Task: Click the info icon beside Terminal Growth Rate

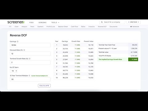Action: coord(30,59)
